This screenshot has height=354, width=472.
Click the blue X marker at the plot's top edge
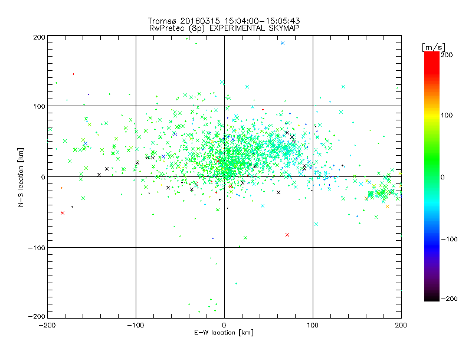pos(283,43)
